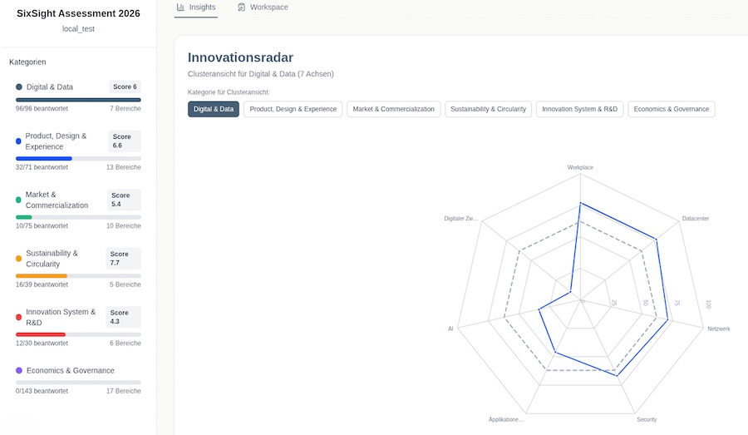Choose Sustainability & Circularity cluster view
This screenshot has width=748, height=435.
tap(488, 109)
